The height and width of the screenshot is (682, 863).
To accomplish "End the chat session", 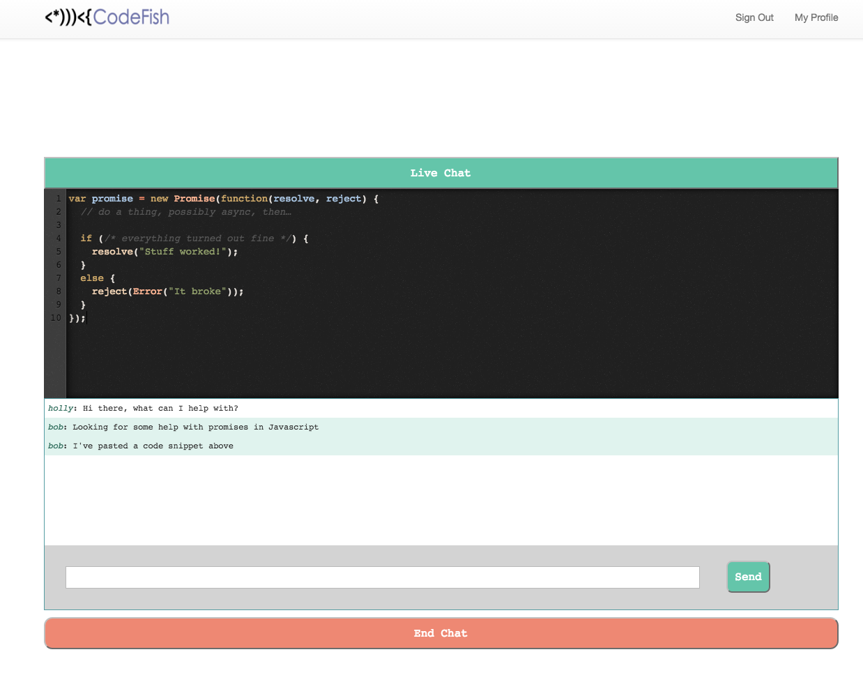I will (441, 633).
